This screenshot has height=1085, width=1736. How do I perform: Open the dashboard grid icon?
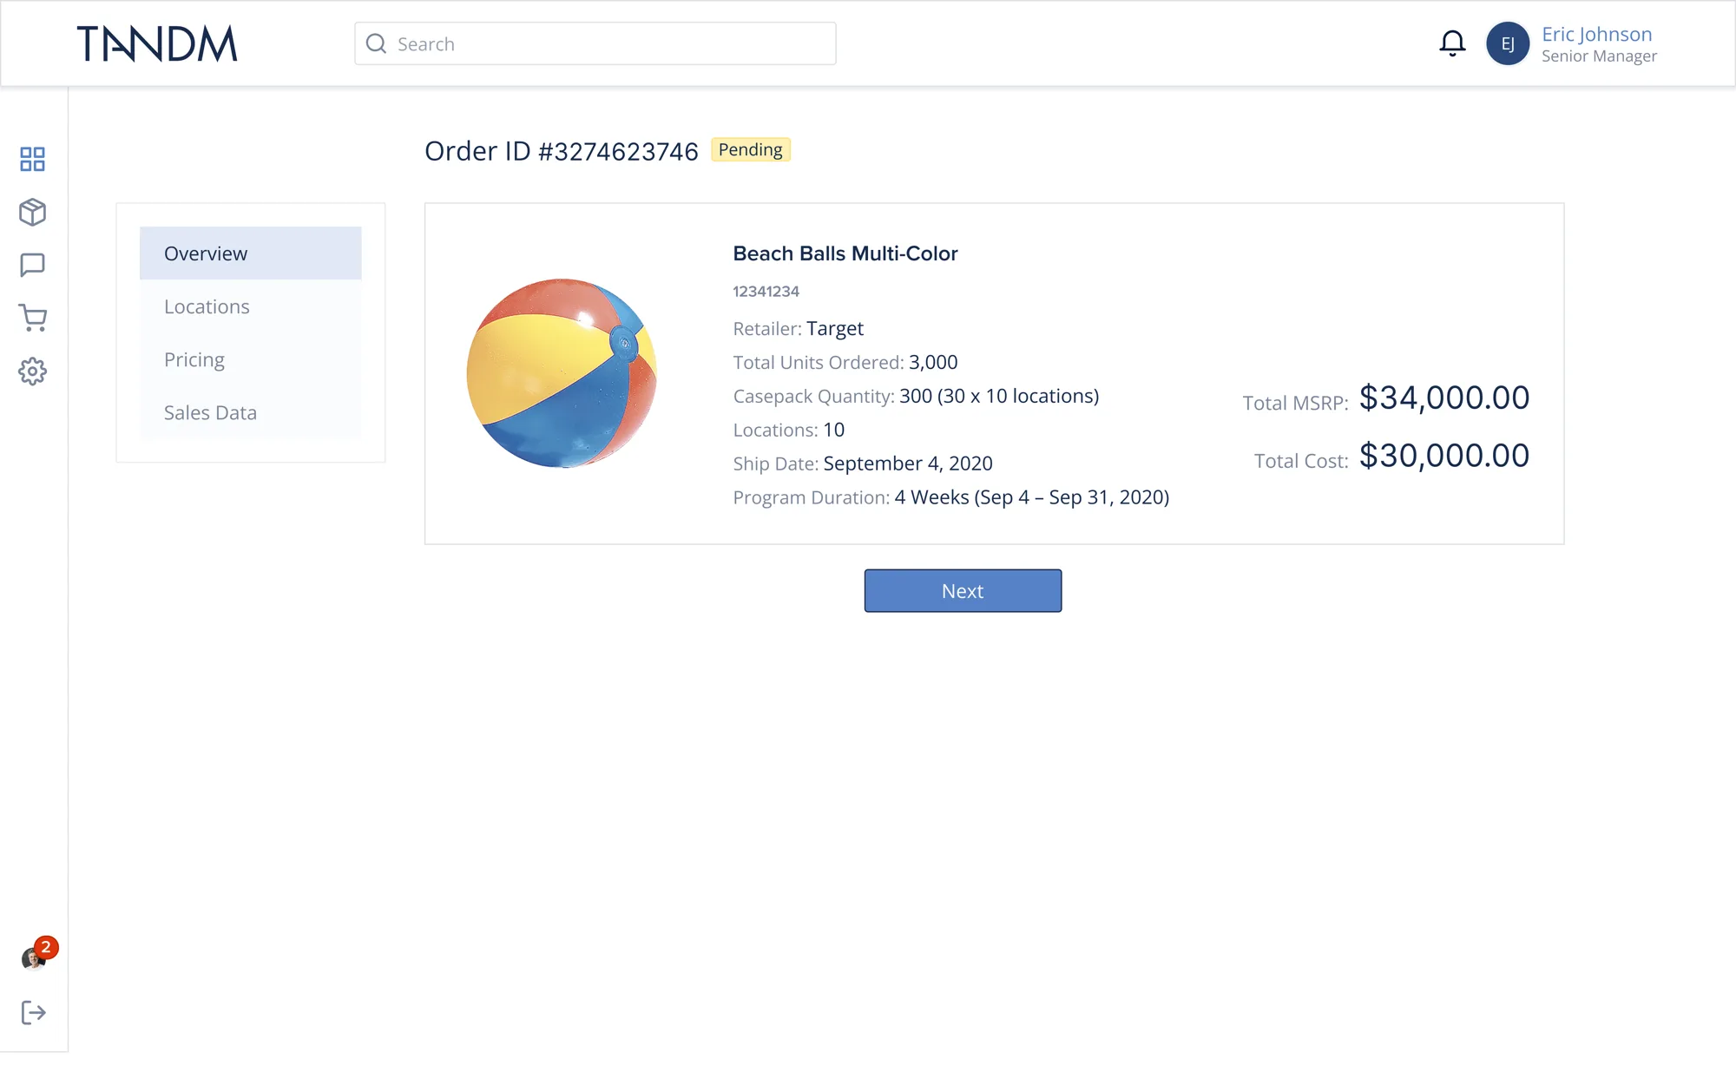[x=32, y=159]
